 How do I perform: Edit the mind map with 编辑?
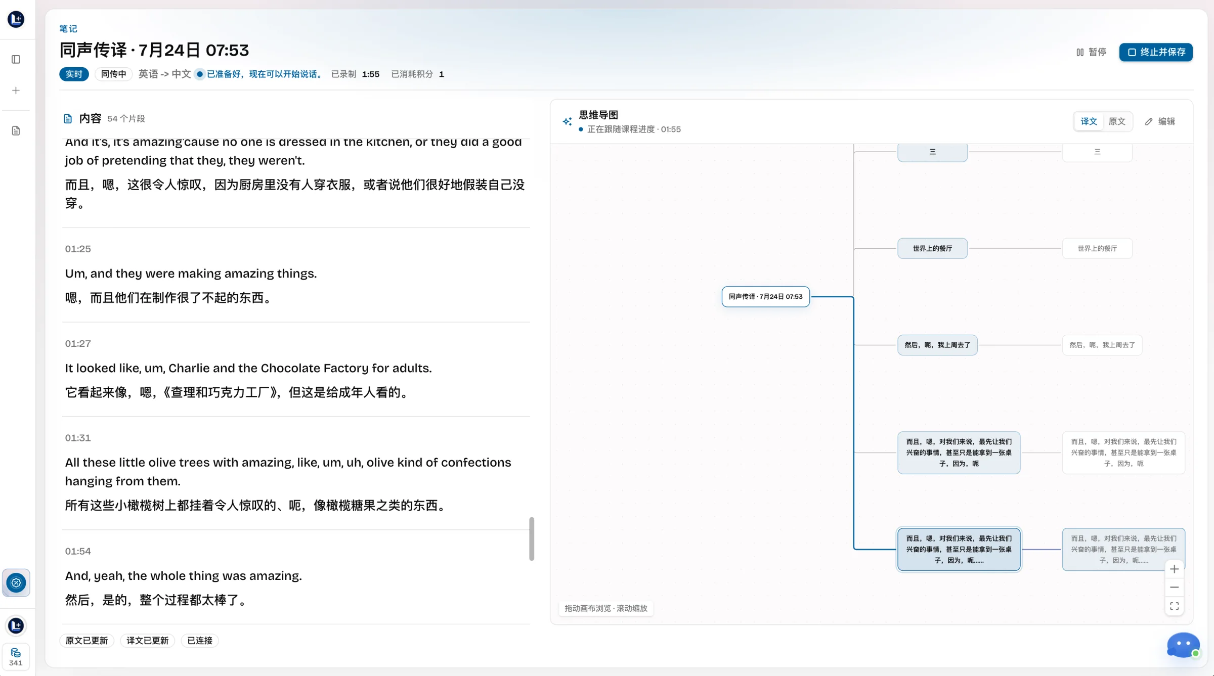tap(1160, 121)
